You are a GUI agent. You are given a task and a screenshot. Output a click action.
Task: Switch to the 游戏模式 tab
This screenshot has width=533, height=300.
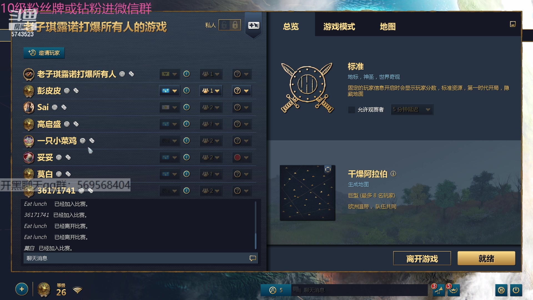click(339, 27)
